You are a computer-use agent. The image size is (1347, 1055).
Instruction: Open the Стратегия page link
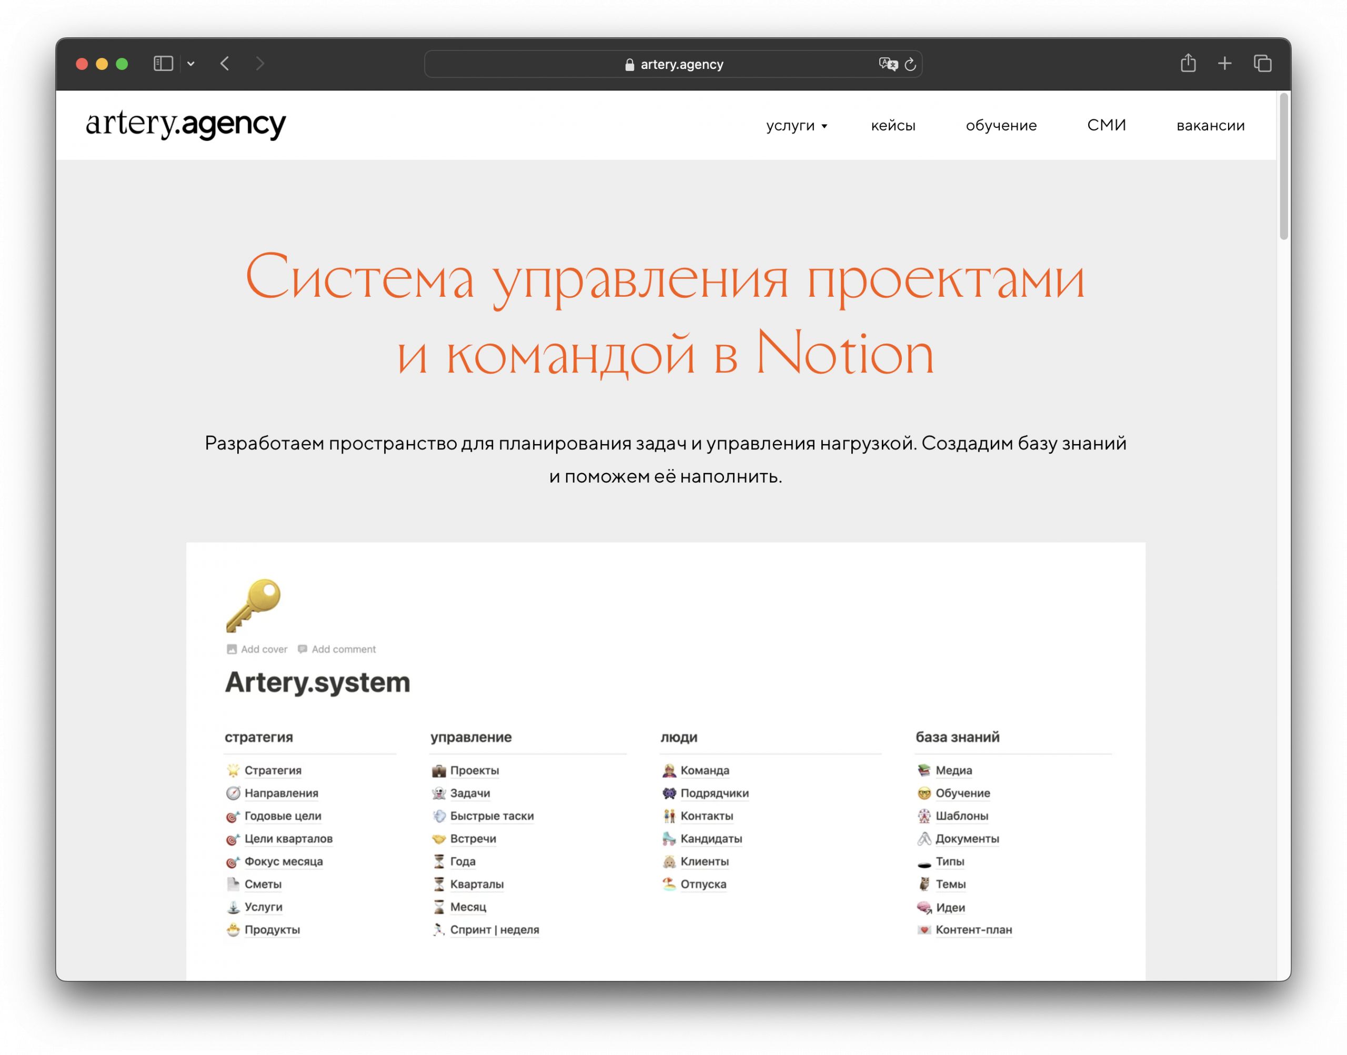click(273, 770)
